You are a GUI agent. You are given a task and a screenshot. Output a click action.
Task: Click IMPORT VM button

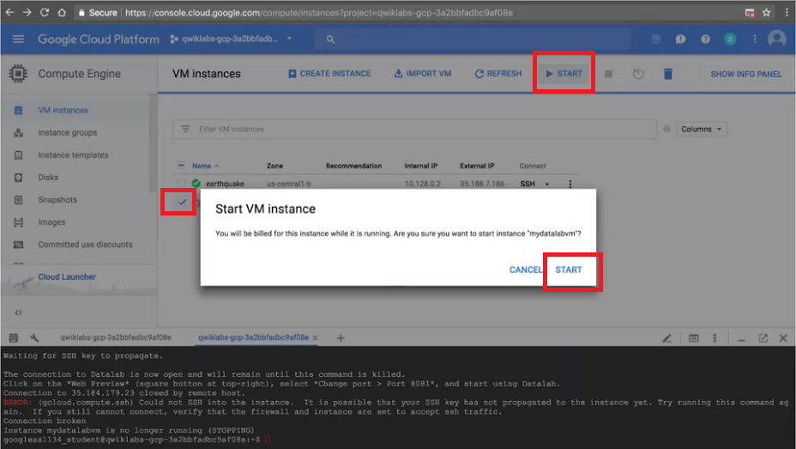[423, 74]
